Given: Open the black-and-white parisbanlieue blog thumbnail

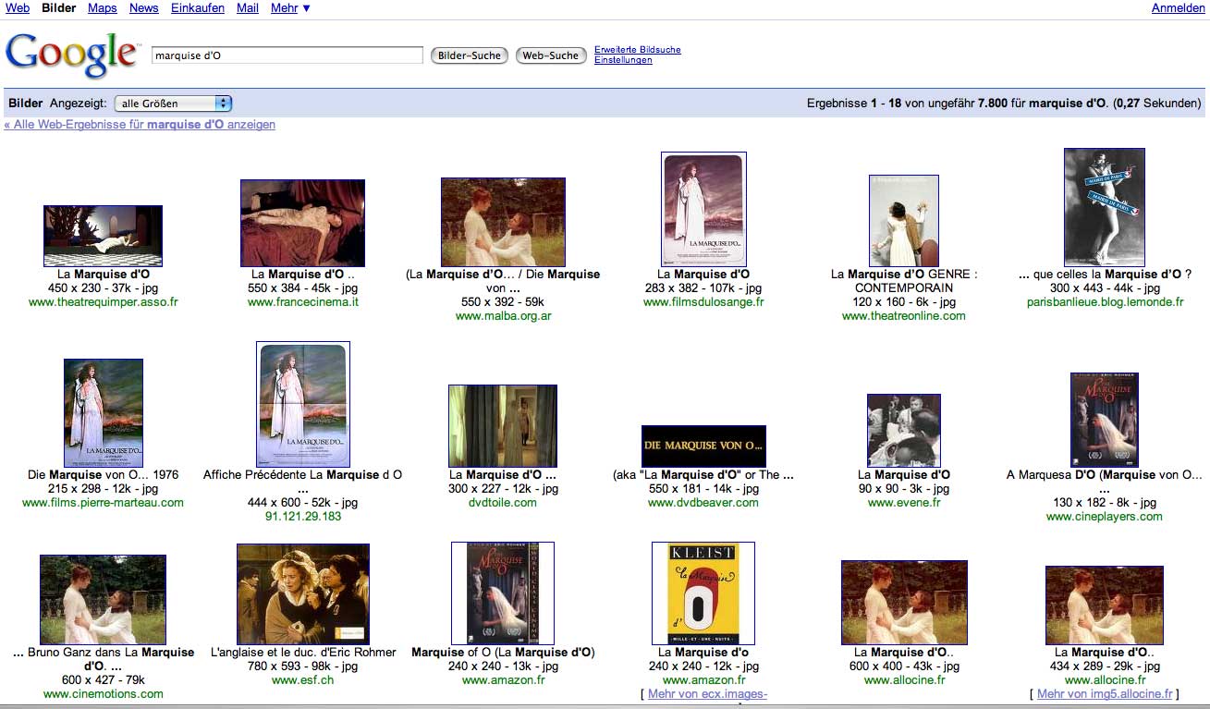Looking at the screenshot, I should 1104,207.
